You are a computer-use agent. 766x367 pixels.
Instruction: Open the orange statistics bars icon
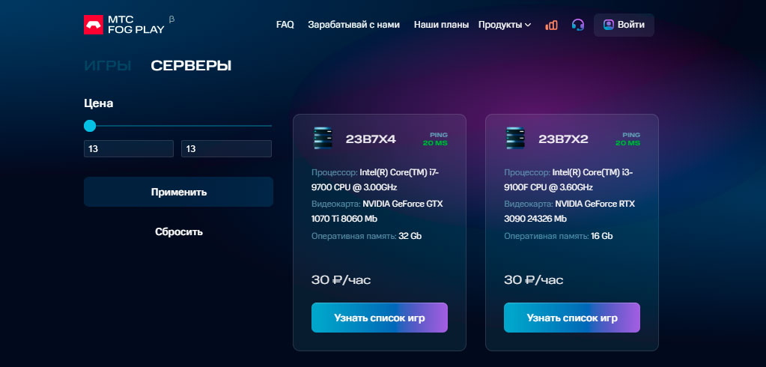(x=551, y=25)
